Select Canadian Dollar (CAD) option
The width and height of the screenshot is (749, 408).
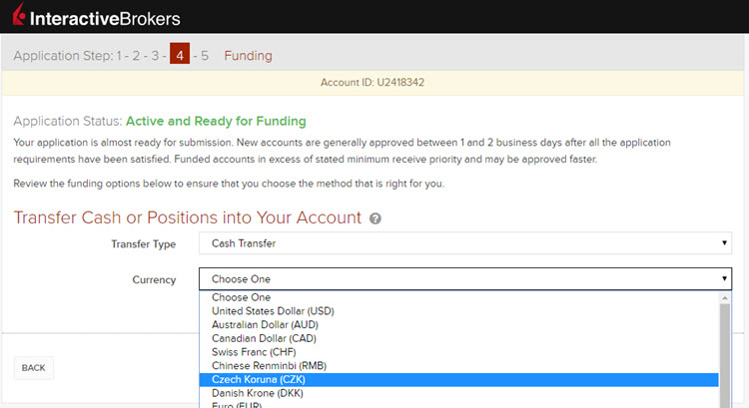pos(459,339)
